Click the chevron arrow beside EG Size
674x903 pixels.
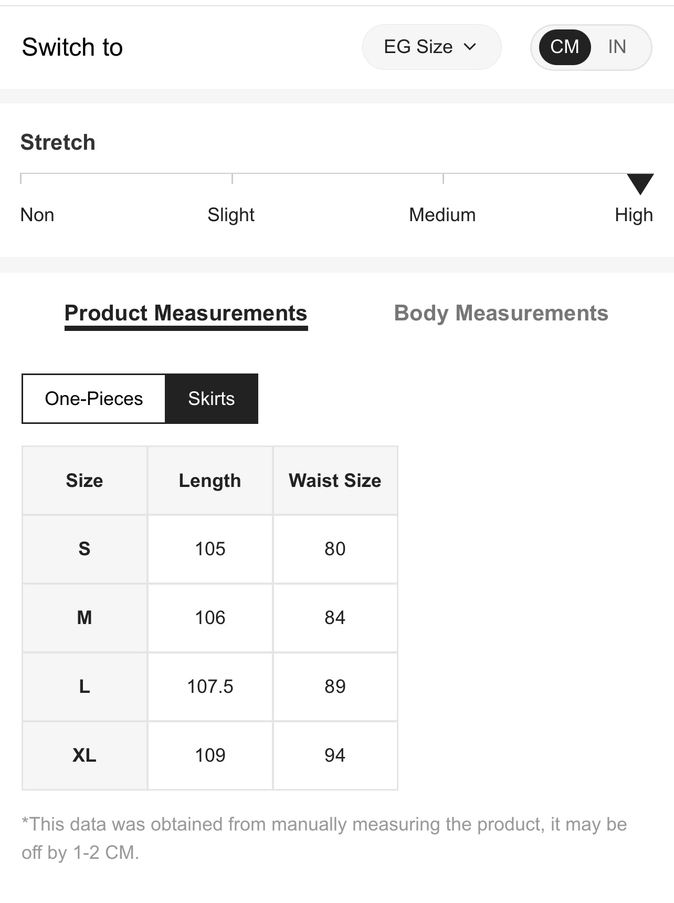470,47
